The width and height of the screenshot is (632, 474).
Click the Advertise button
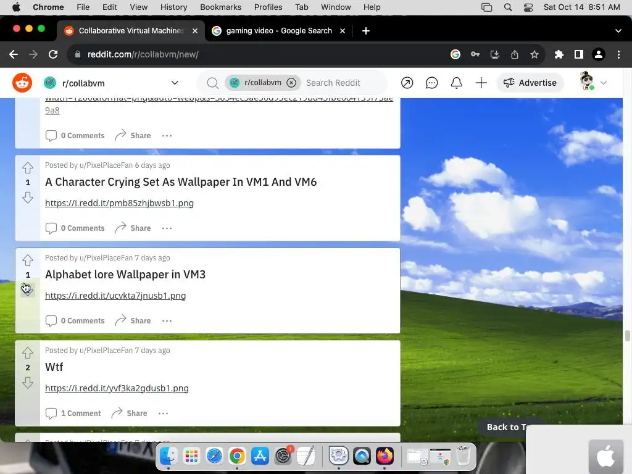(530, 83)
